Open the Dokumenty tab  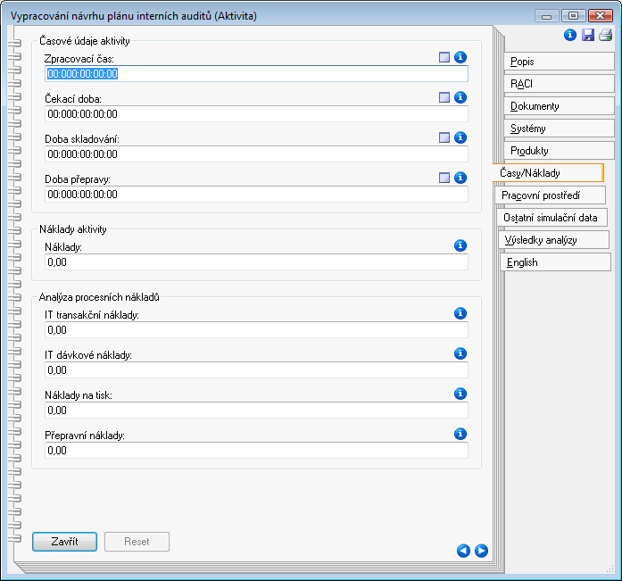pos(559,106)
